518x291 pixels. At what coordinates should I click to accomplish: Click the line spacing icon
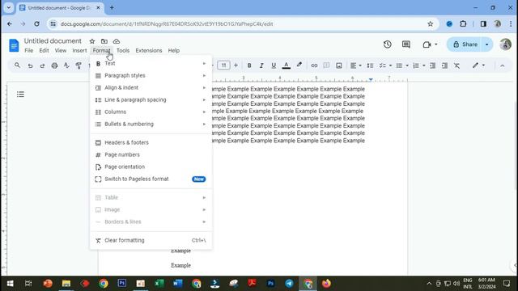click(370, 65)
